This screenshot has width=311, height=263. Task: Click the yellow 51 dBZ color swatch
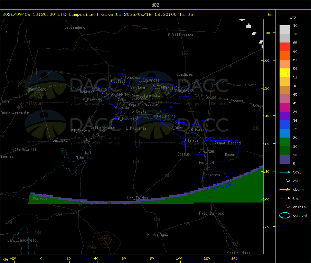(x=285, y=73)
